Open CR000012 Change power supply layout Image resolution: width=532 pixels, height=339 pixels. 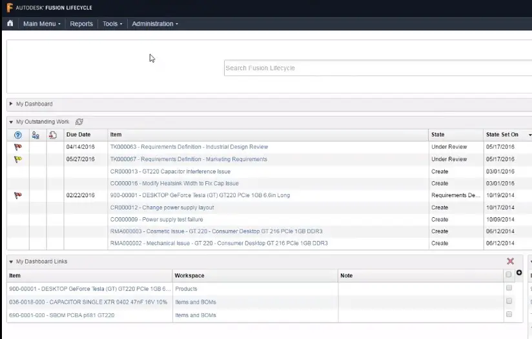tap(162, 208)
